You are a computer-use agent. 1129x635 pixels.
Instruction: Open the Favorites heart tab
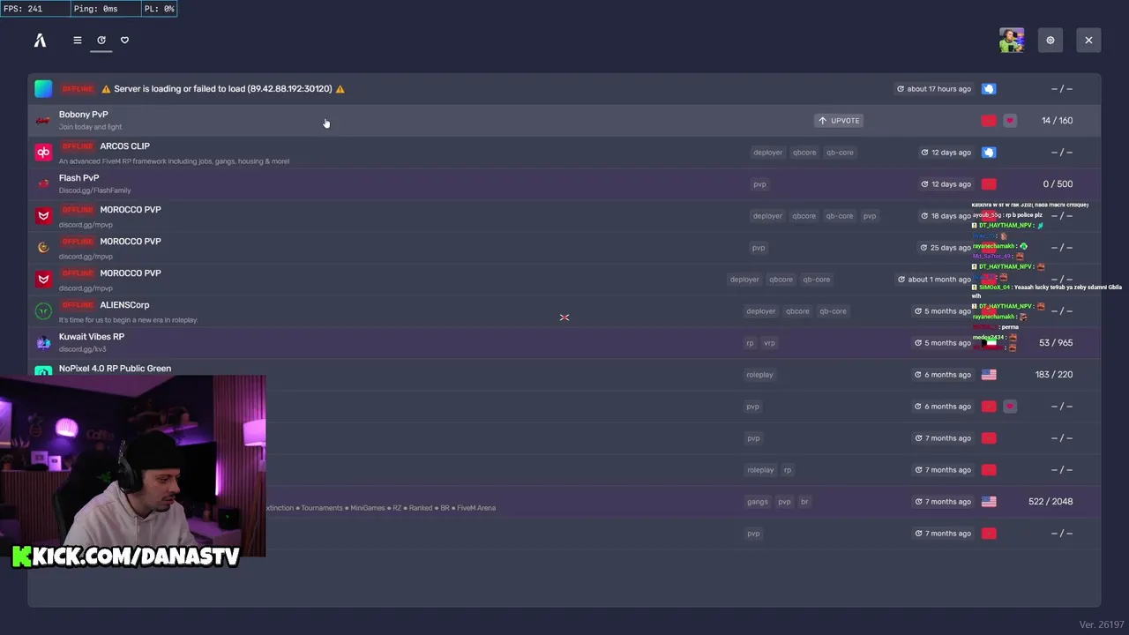click(124, 40)
